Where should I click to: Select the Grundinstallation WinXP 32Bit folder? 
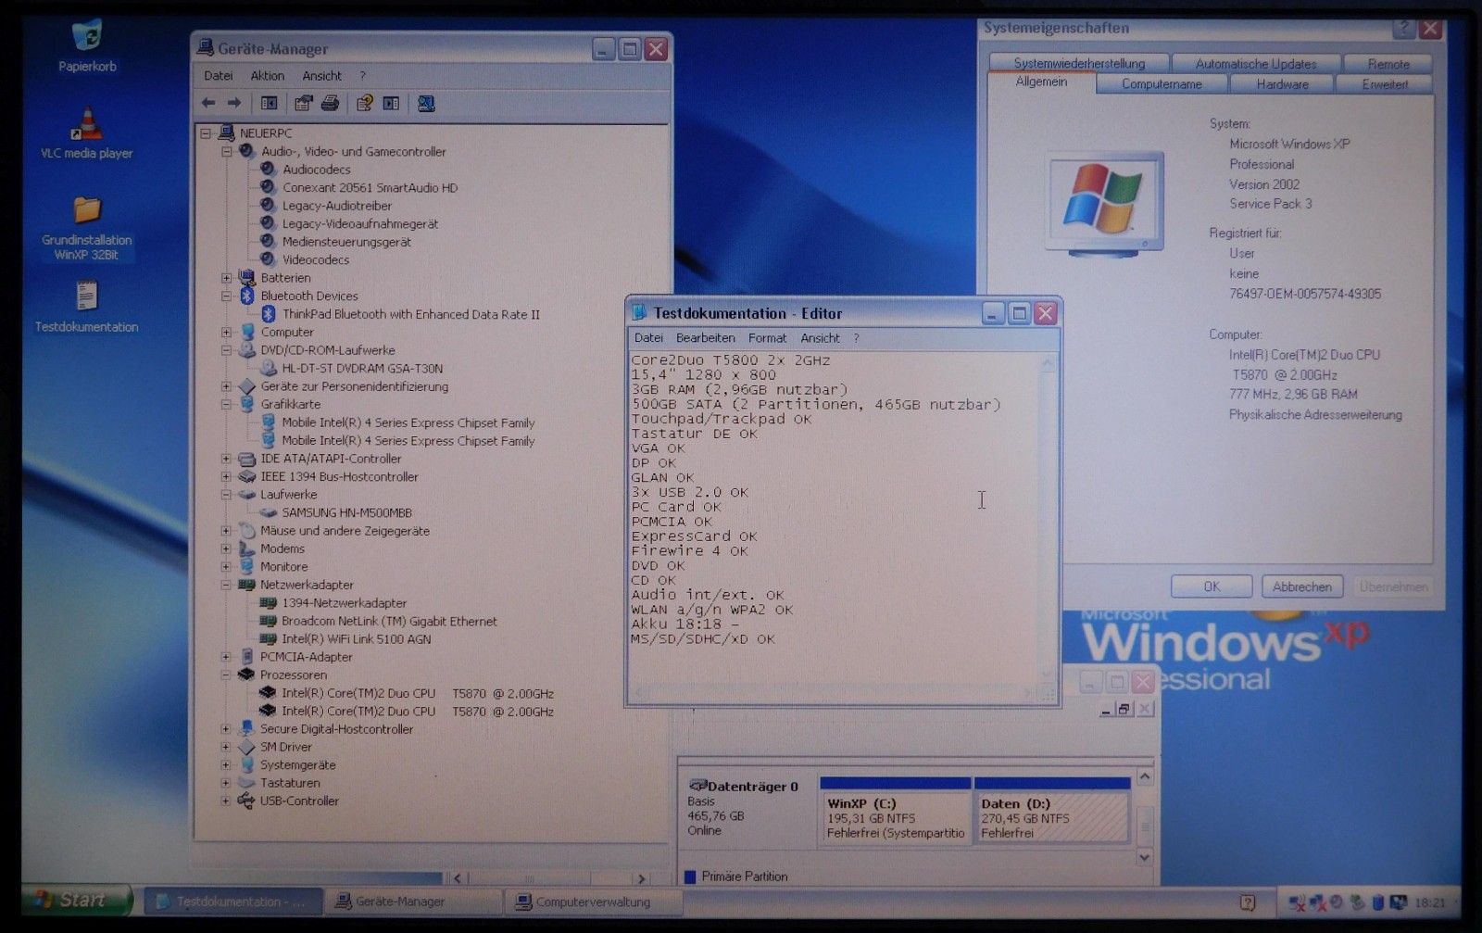[x=87, y=228]
